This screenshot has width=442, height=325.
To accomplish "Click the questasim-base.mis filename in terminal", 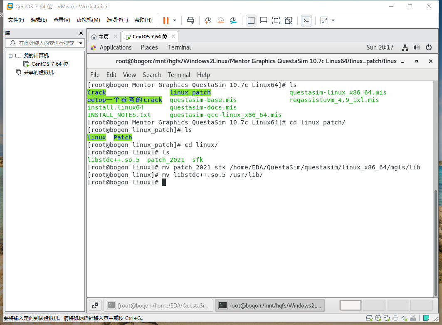I will coord(203,100).
